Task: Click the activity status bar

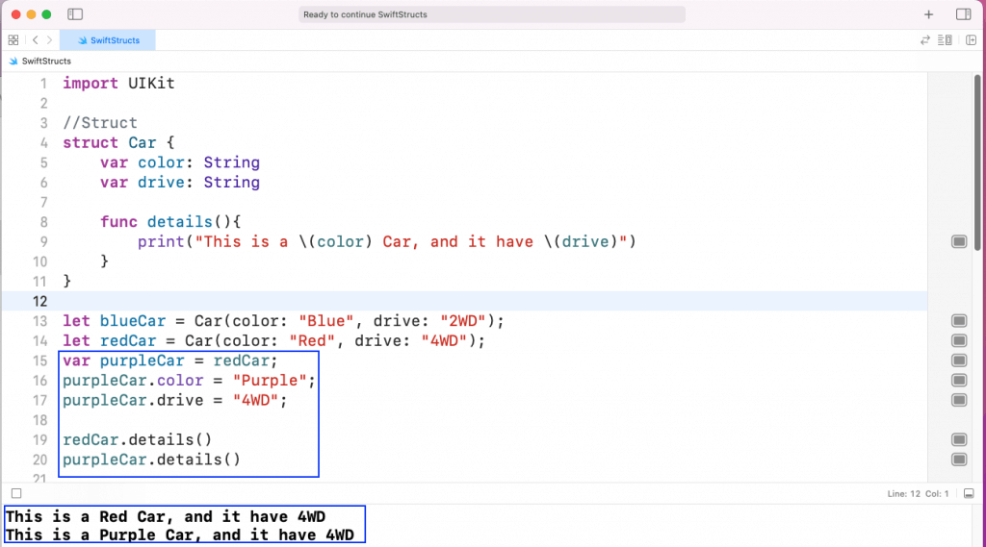Action: (x=492, y=14)
